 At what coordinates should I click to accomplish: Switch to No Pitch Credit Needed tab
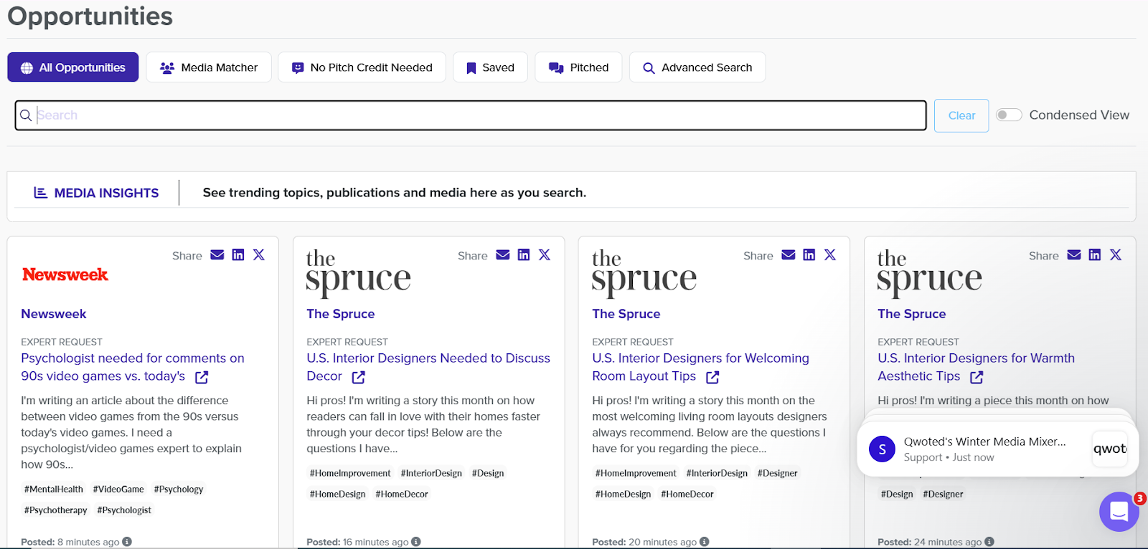tap(362, 67)
